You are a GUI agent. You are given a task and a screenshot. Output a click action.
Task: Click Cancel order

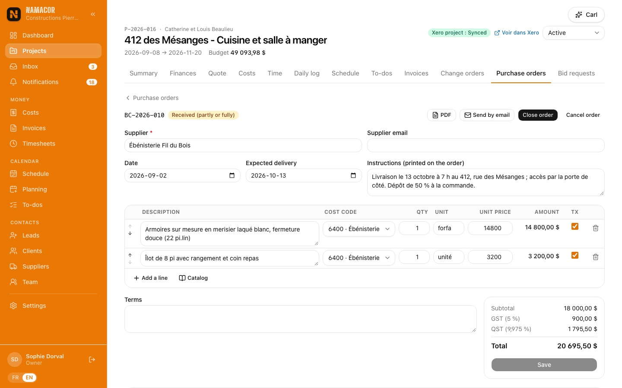(x=583, y=115)
